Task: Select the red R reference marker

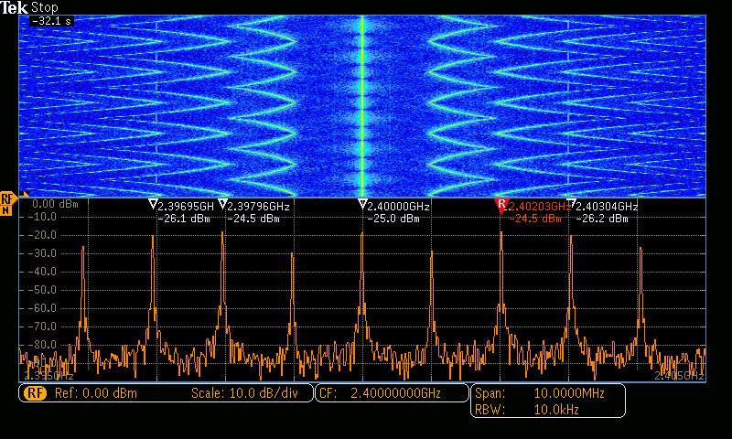Action: click(x=501, y=205)
